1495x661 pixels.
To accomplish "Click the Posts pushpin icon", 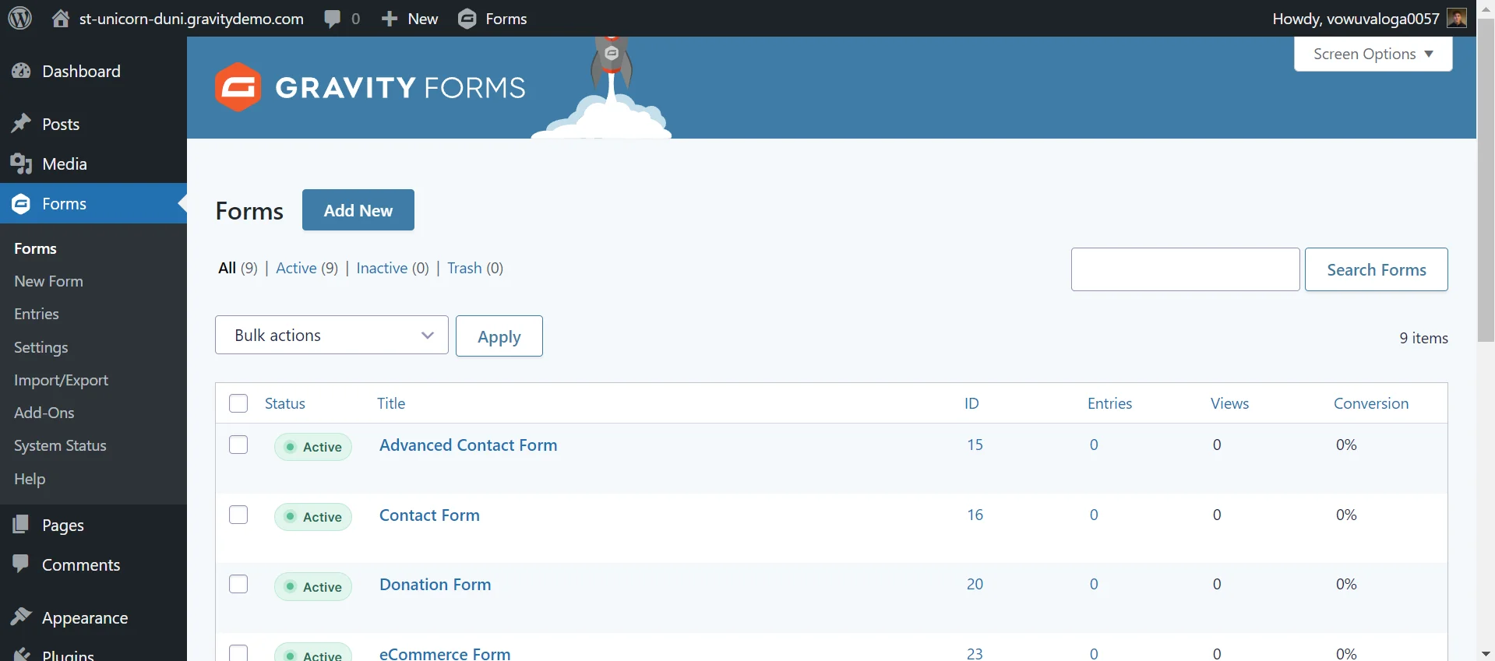I will (x=21, y=124).
